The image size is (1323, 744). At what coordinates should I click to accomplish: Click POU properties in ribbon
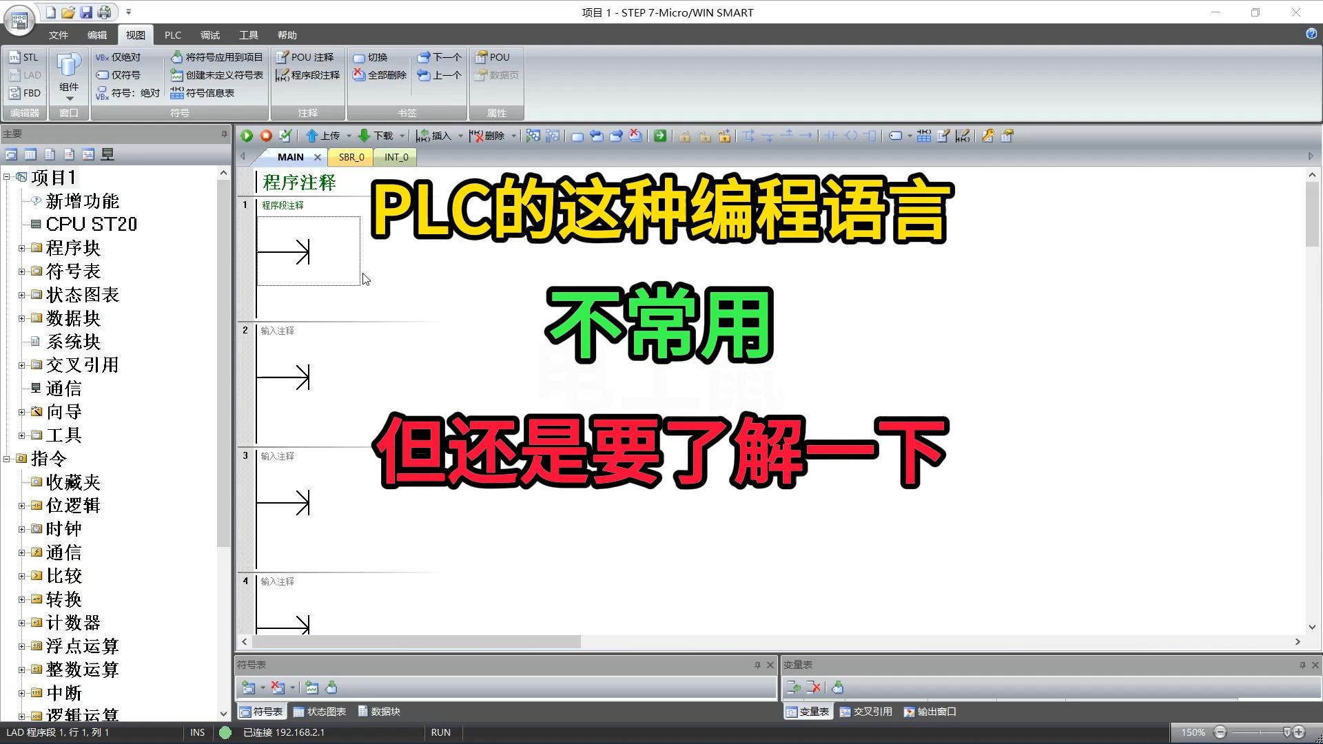(x=492, y=57)
